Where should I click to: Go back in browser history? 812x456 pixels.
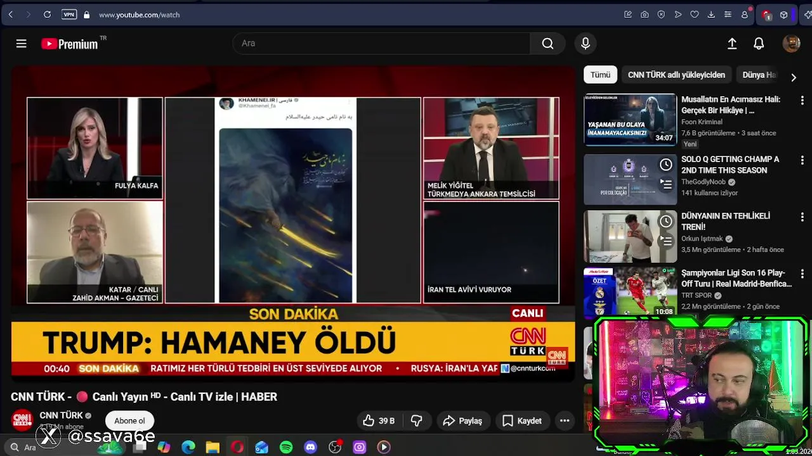click(11, 15)
